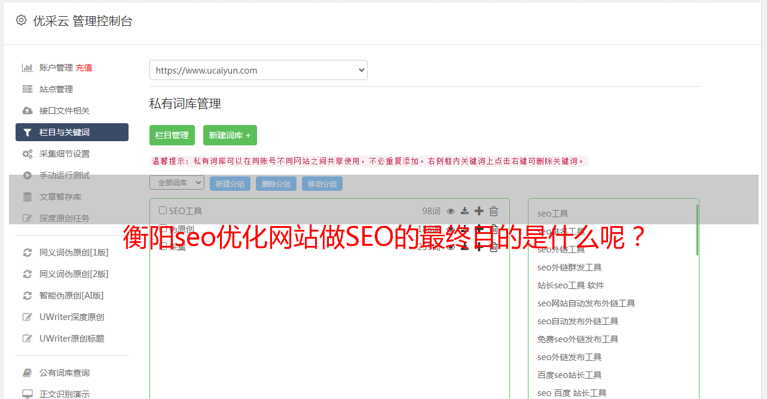Image resolution: width=767 pixels, height=399 pixels.
Task: Click the 98词 count in SEO工具 row
Action: point(431,211)
